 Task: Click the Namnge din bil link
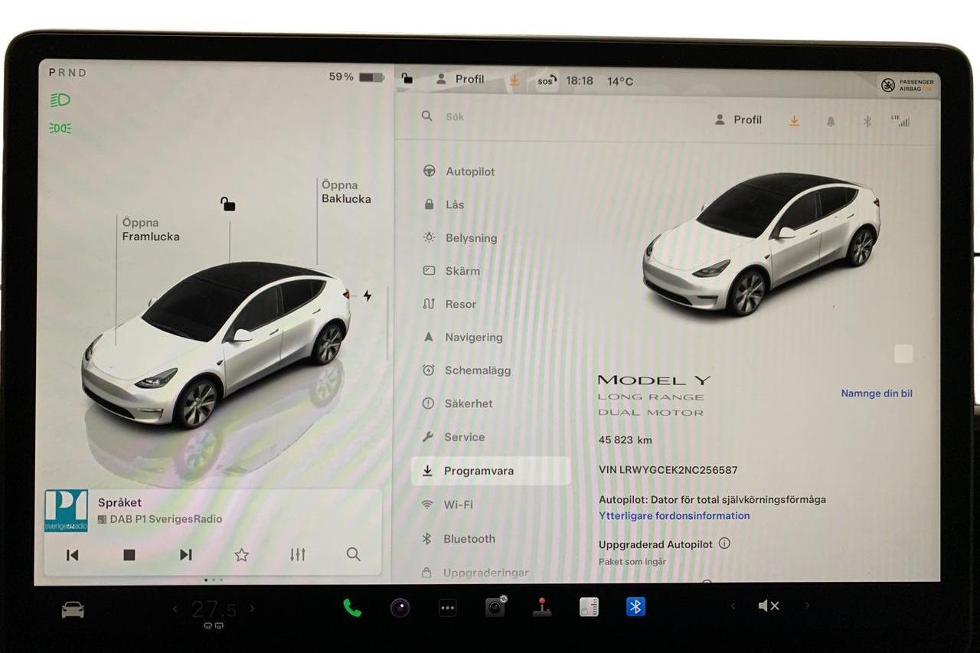pos(877,393)
